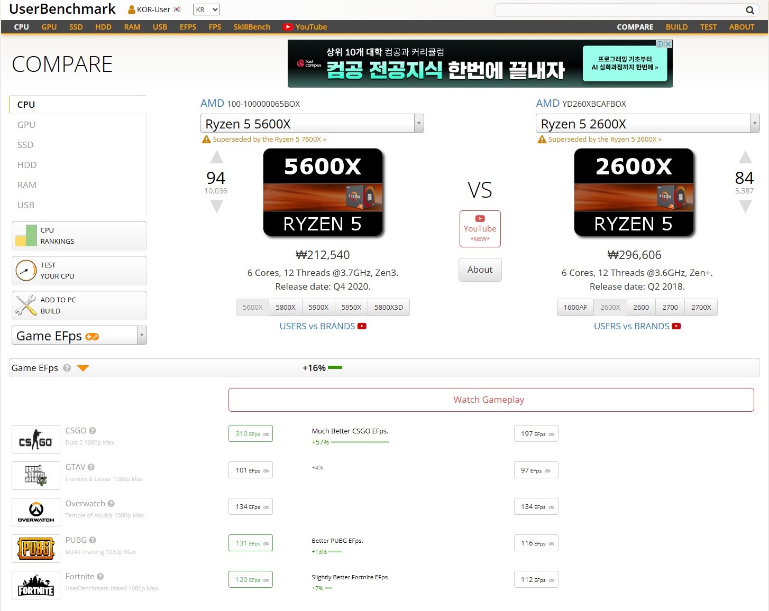Screen dimensions: 769x611
Task: Open left USERS vs BRANDS link
Action: [317, 326]
